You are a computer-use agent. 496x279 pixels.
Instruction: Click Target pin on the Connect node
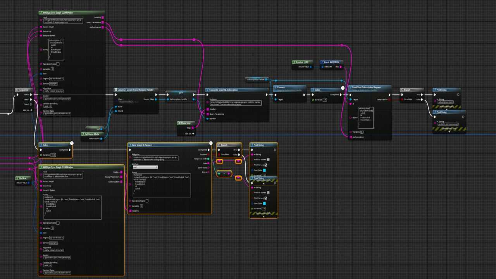275,100
